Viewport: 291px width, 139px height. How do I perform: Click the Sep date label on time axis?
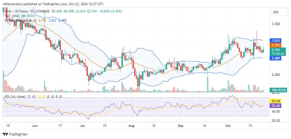[x=180, y=126]
